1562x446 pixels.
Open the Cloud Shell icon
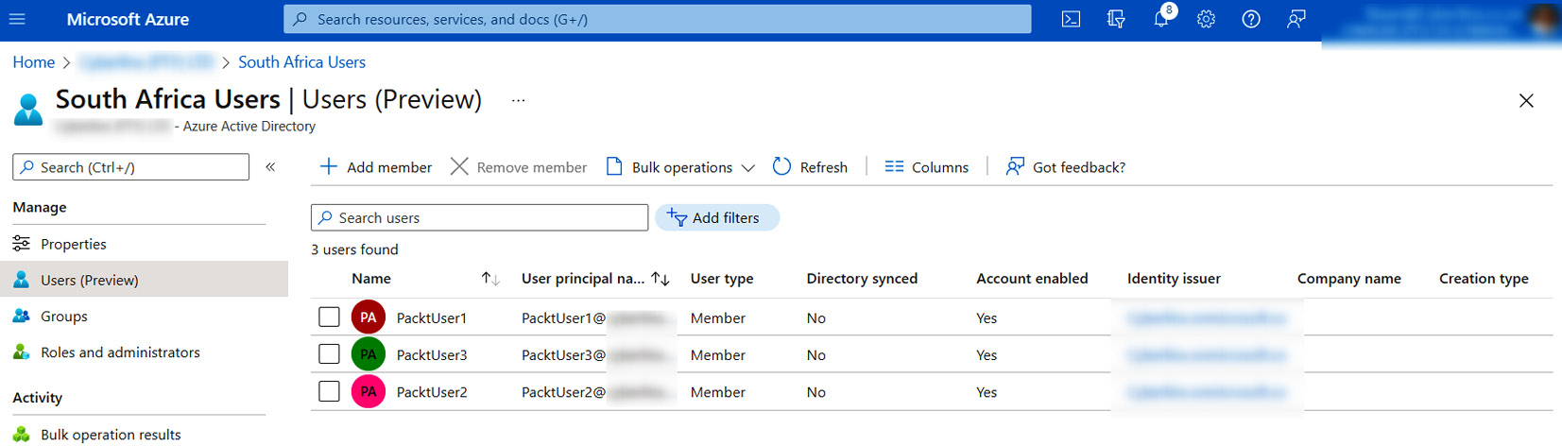tap(1071, 19)
